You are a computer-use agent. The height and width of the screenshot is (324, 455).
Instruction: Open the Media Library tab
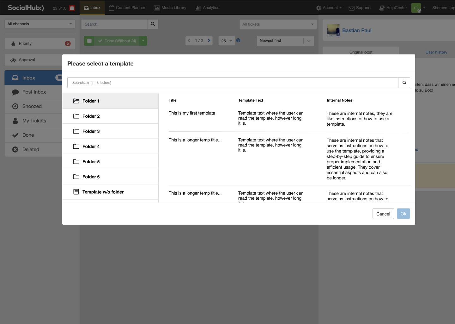170,8
